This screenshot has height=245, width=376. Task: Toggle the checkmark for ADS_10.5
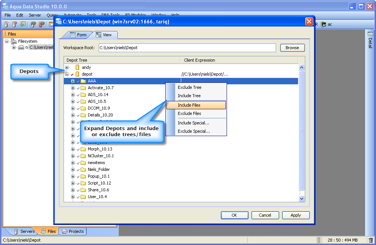point(78,102)
